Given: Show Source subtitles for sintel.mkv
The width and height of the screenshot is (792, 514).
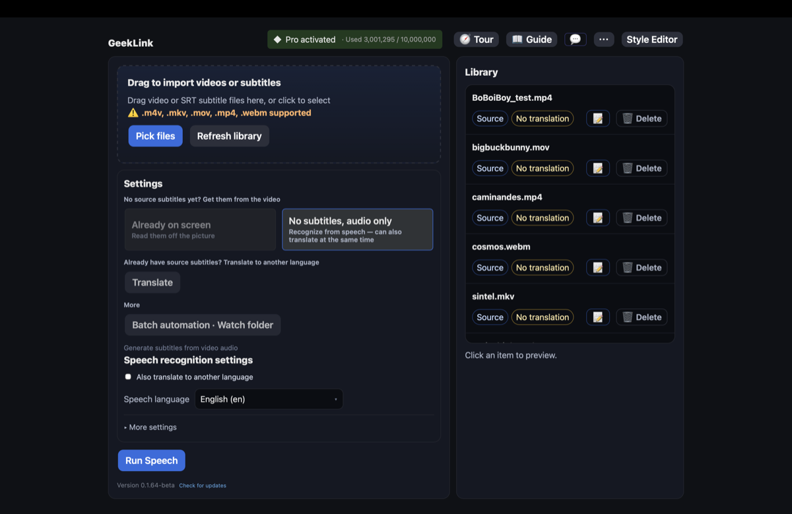Looking at the screenshot, I should [x=490, y=317].
